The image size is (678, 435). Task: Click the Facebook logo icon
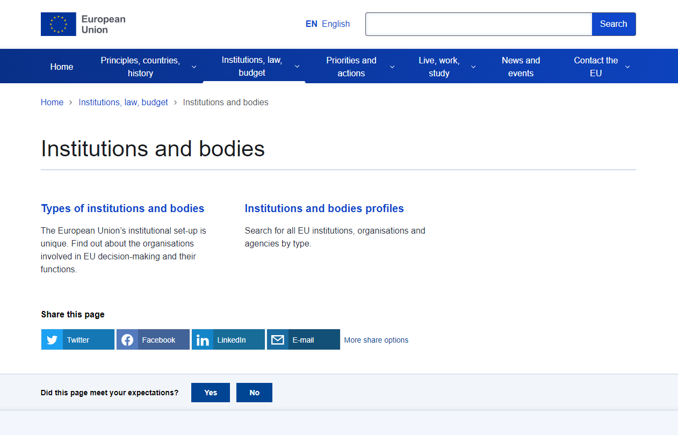127,340
